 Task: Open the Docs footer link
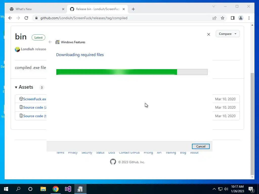(112, 153)
